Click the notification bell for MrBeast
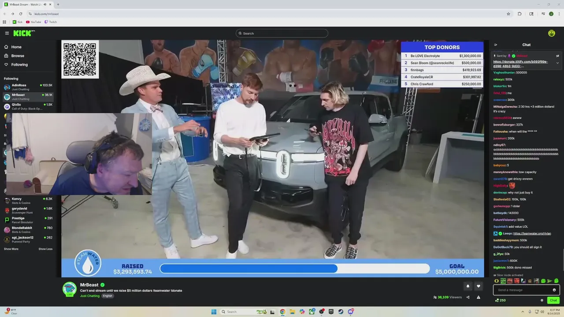The height and width of the screenshot is (317, 564). point(468,286)
